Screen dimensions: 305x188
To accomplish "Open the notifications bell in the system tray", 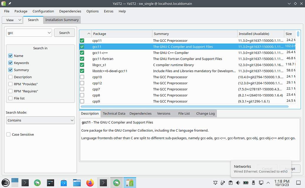I will pyautogui.click(x=215, y=183).
